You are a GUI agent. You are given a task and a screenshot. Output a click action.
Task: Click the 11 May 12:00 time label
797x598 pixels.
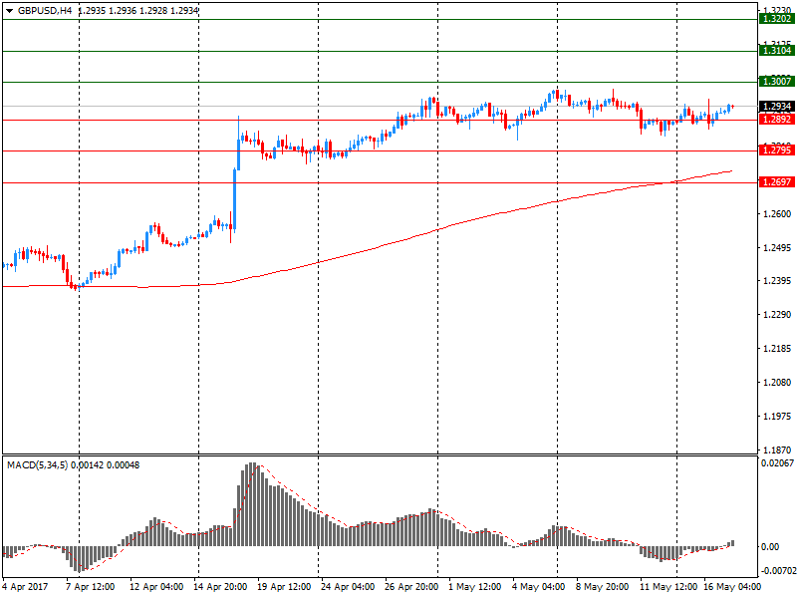coord(667,587)
